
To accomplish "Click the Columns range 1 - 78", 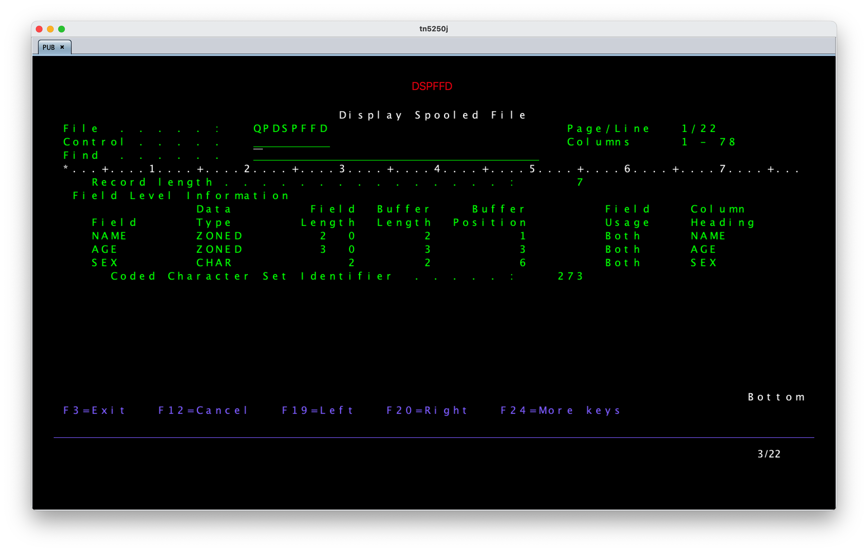I will point(708,142).
